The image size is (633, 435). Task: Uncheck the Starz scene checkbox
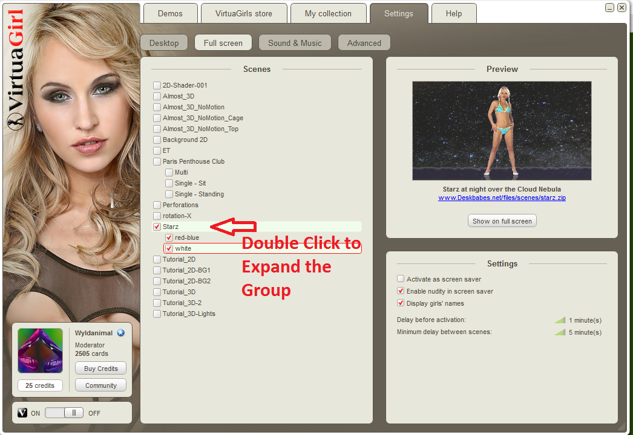pos(157,227)
